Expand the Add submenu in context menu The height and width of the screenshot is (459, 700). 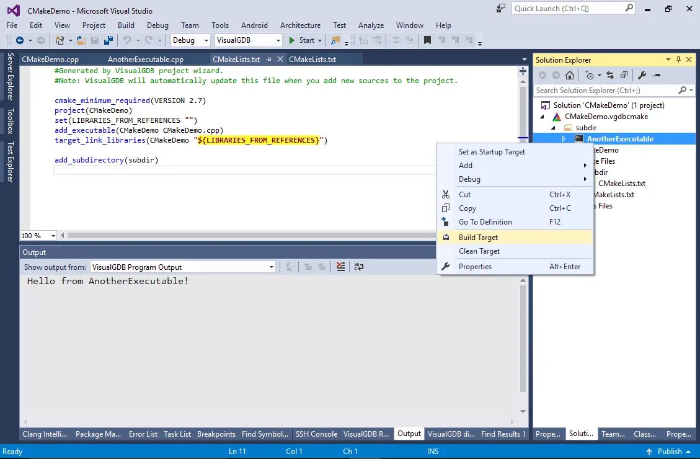pyautogui.click(x=515, y=165)
